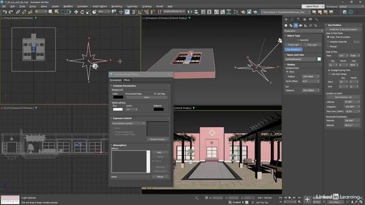The width and height of the screenshot is (365, 205).
Task: Open the Tools menu
Action: 22,6
